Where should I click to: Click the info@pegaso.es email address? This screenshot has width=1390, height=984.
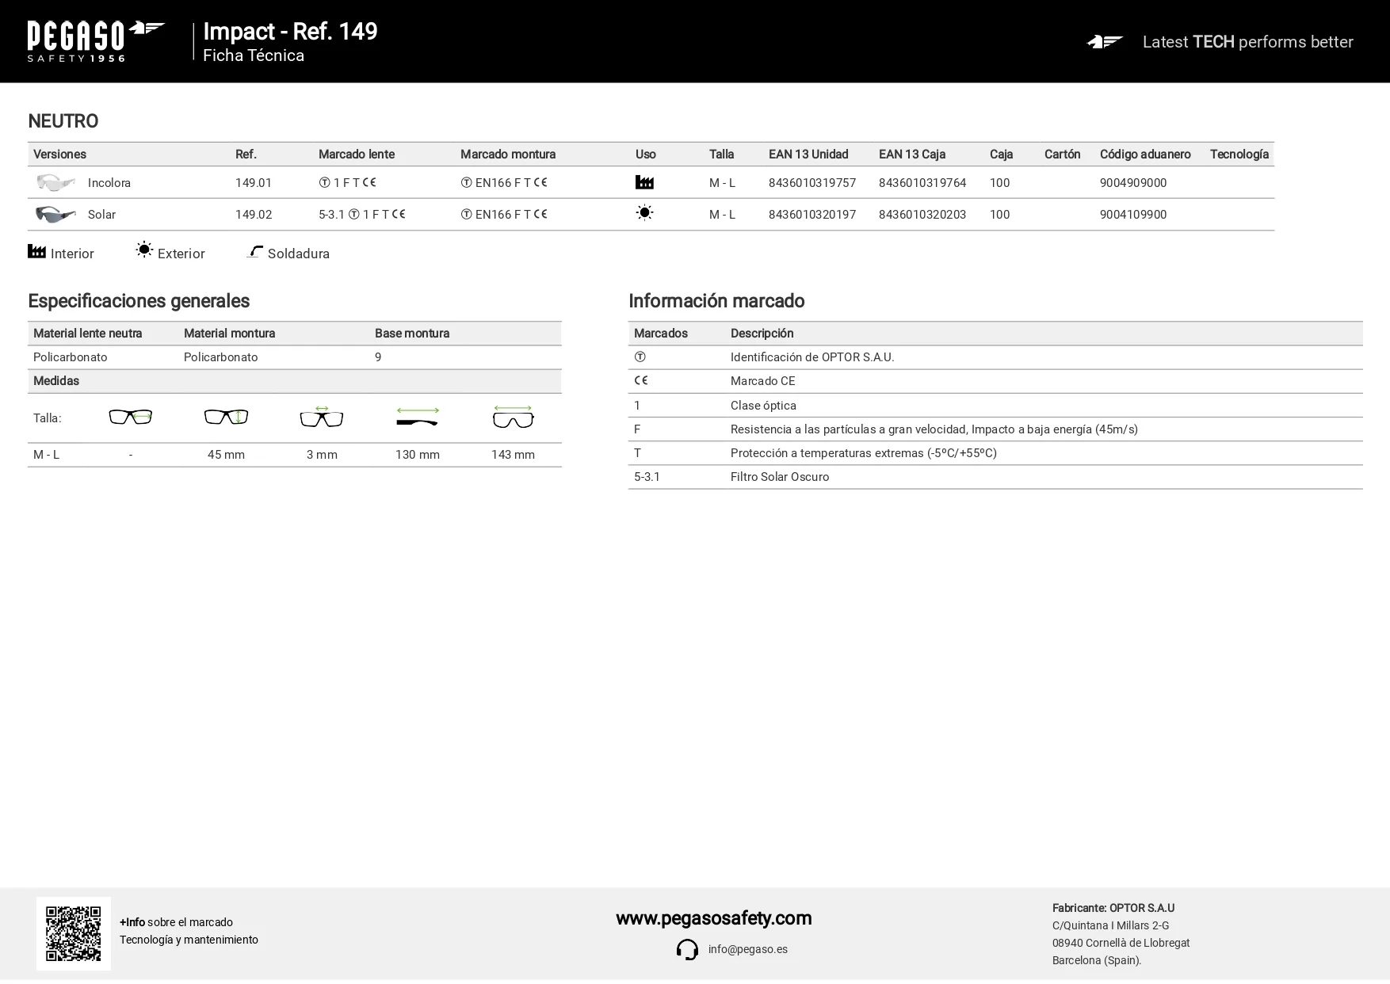coord(747,949)
